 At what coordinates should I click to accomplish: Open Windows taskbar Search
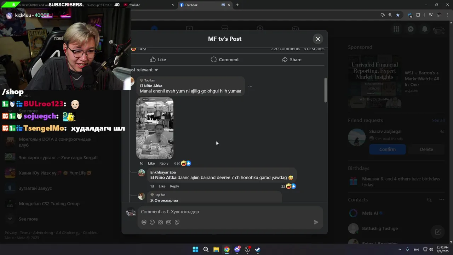click(x=206, y=249)
